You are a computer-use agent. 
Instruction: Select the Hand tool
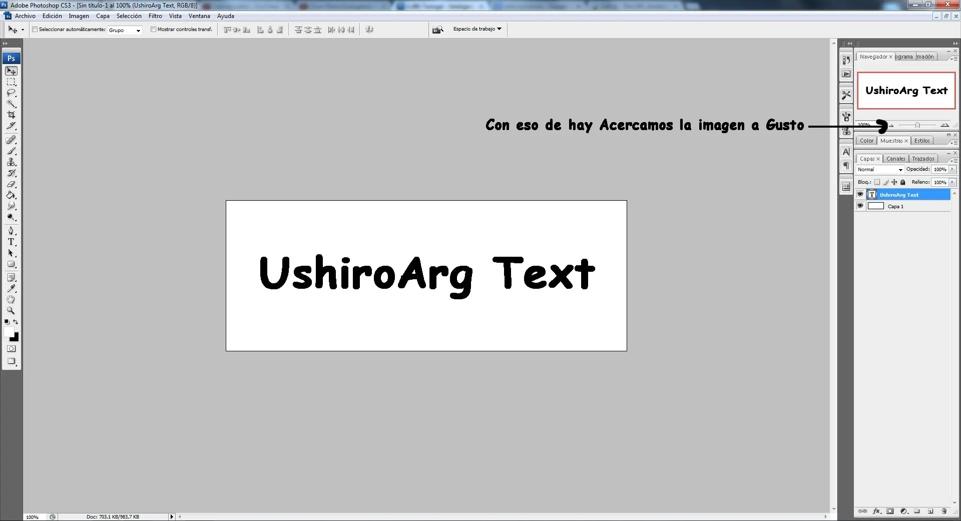[11, 300]
